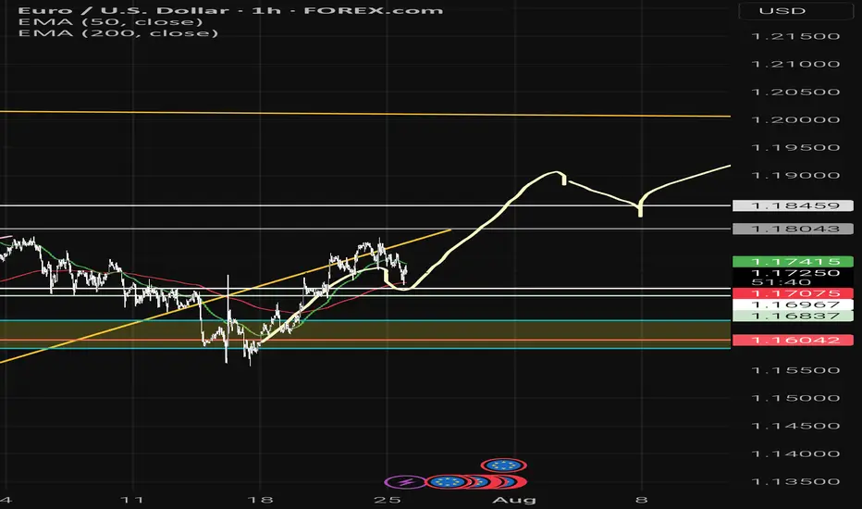Click the 1.21500 price axis value
Viewport: 862px width, 509px height.
[x=795, y=36]
